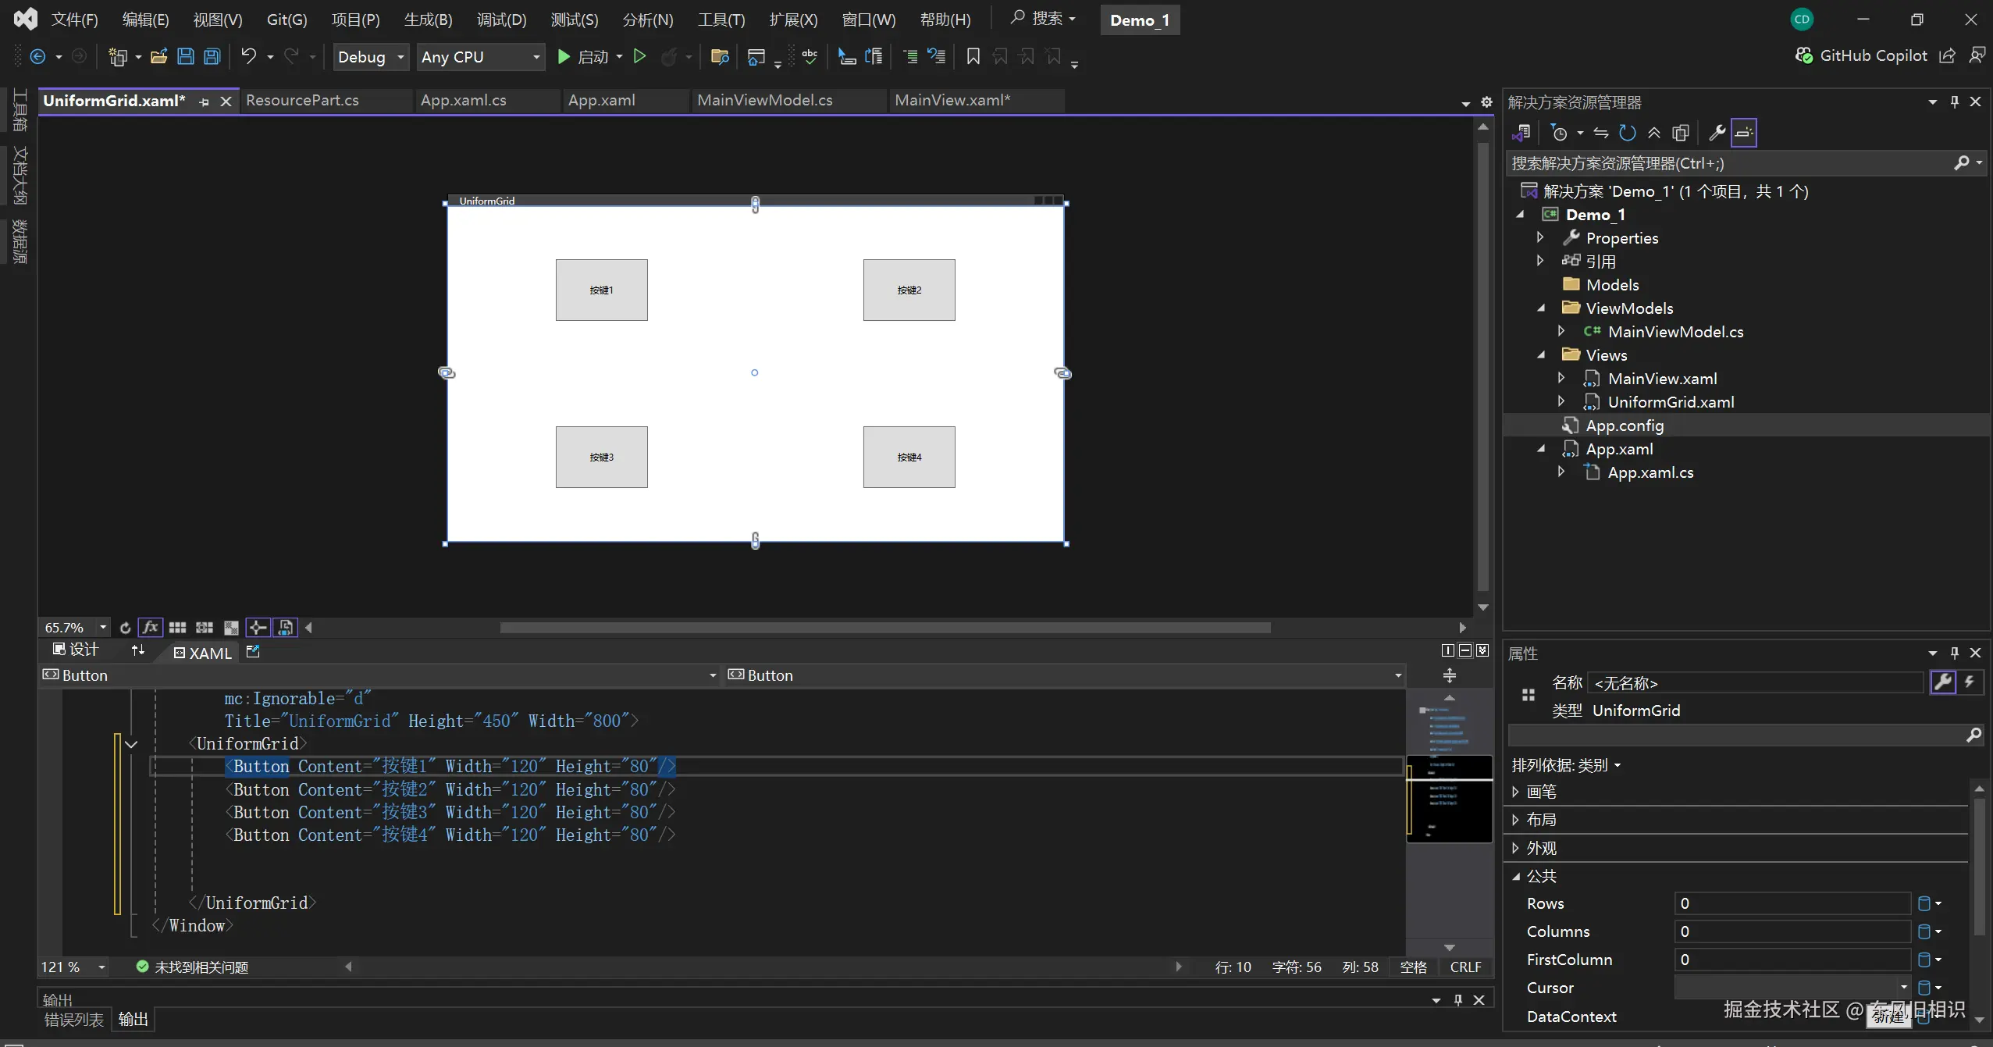Swap the design and XAML panes
Image resolution: width=1993 pixels, height=1047 pixels.
pos(138,651)
